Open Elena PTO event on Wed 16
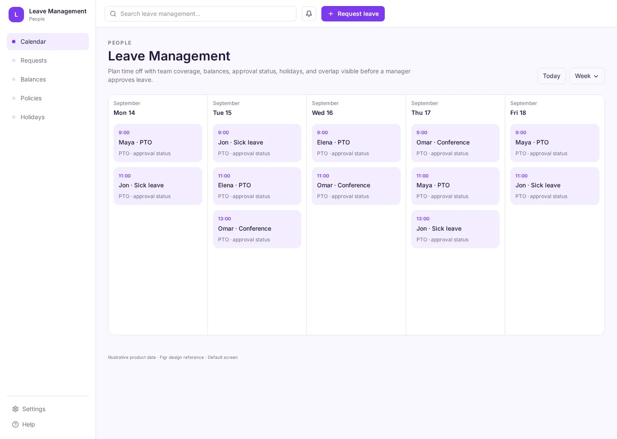Viewport: 617px width, 439px height. (x=356, y=143)
